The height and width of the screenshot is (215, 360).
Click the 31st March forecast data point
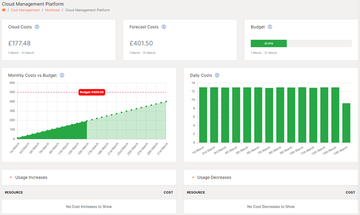point(166,102)
